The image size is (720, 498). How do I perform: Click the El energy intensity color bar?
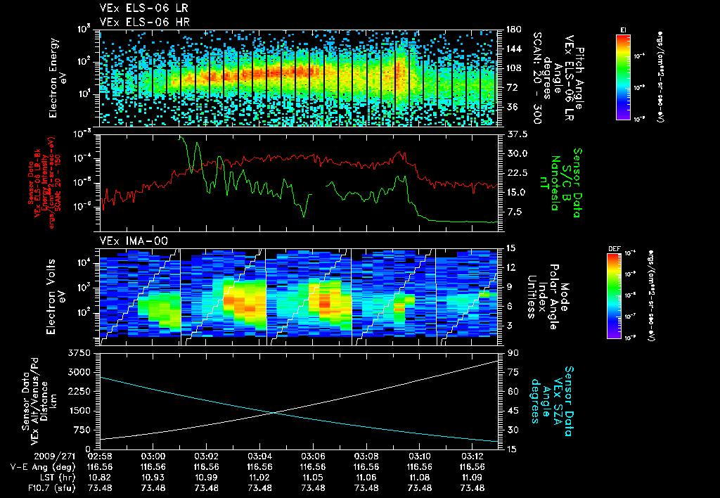(x=623, y=77)
